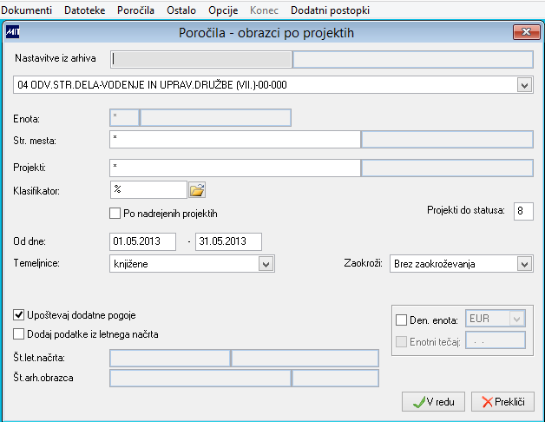Click the Št.let.načrta first field
The image size is (545, 422).
coord(170,359)
